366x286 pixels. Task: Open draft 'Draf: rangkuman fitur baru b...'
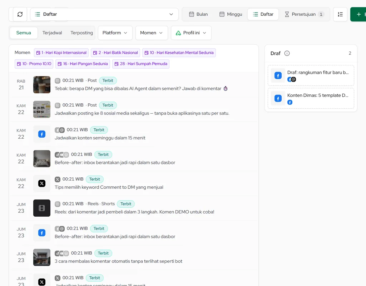tap(311, 75)
